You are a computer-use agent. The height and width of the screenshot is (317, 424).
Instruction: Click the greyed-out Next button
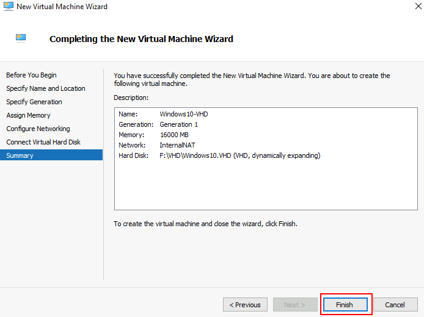tap(294, 305)
